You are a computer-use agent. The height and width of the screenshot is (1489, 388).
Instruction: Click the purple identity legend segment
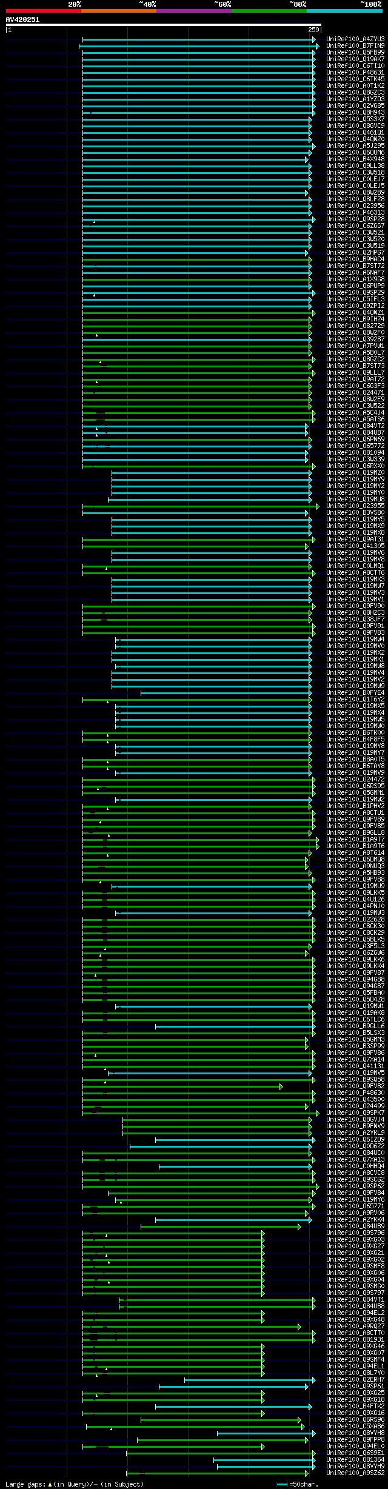[194, 11]
